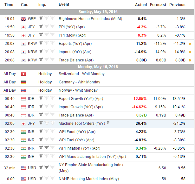Open the Imports (YoY) (Apr) event
195x184 pixels.
pyautogui.click(x=75, y=52)
